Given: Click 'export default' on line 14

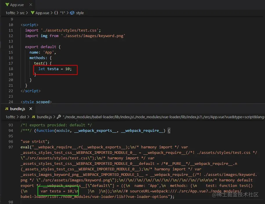Looking at the screenshot, I should (41, 47).
